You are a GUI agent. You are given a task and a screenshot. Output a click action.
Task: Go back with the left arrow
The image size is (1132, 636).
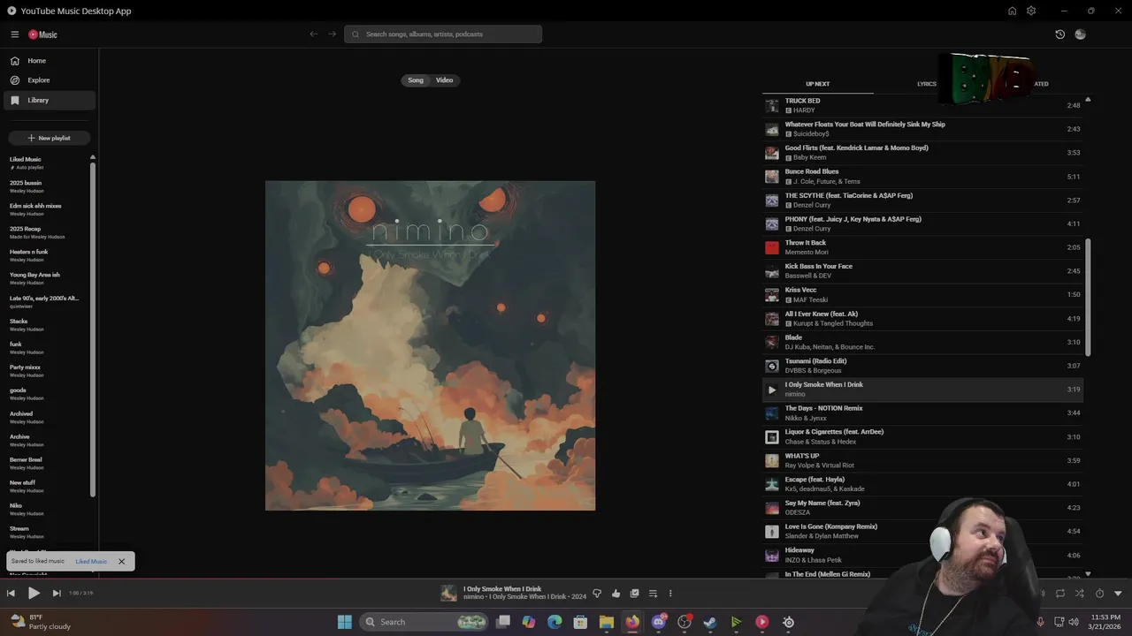[313, 34]
